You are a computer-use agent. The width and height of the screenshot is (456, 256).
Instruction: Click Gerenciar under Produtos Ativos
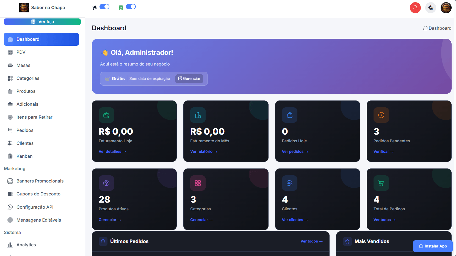coord(110,220)
